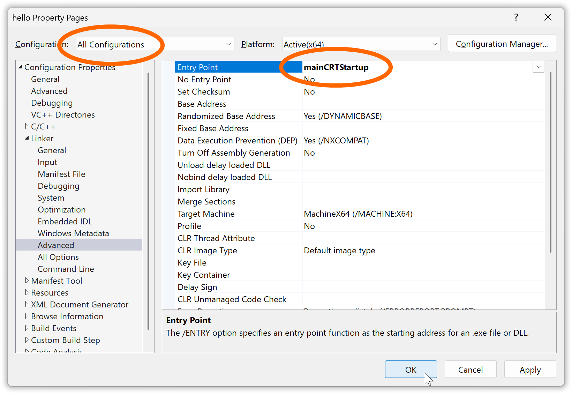Expand the C/C++ tree node
Screen dimensions: 572x395
pos(27,127)
